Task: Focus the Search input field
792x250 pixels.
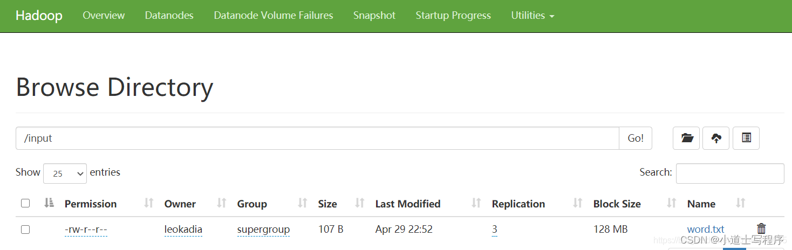Action: click(x=730, y=173)
